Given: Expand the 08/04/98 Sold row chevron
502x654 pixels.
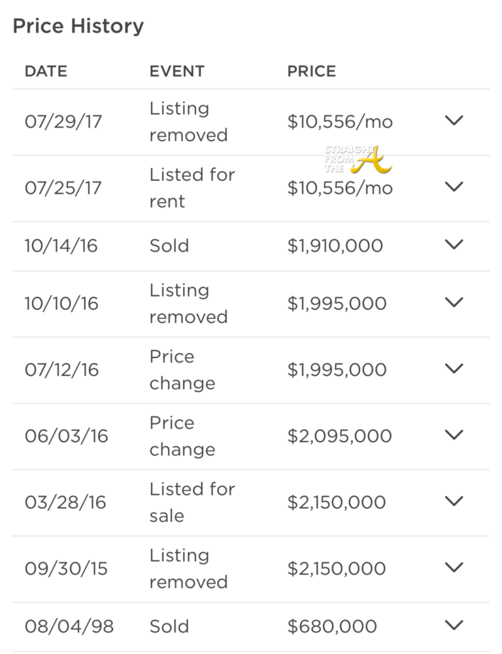Looking at the screenshot, I should point(454,625).
